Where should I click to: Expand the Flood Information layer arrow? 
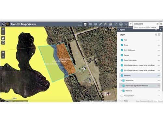[120, 60]
